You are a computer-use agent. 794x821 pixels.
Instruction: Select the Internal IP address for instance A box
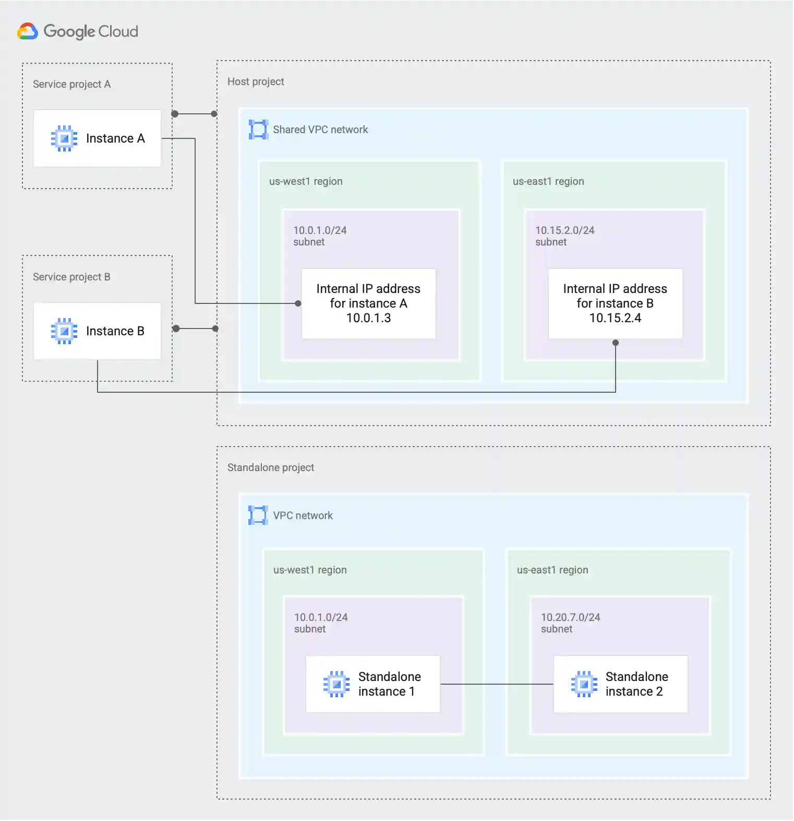(x=368, y=303)
